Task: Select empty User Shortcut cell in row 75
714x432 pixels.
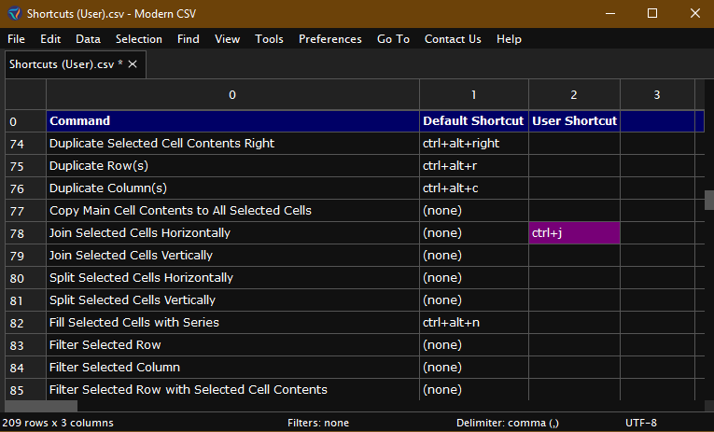Action: tap(574, 166)
